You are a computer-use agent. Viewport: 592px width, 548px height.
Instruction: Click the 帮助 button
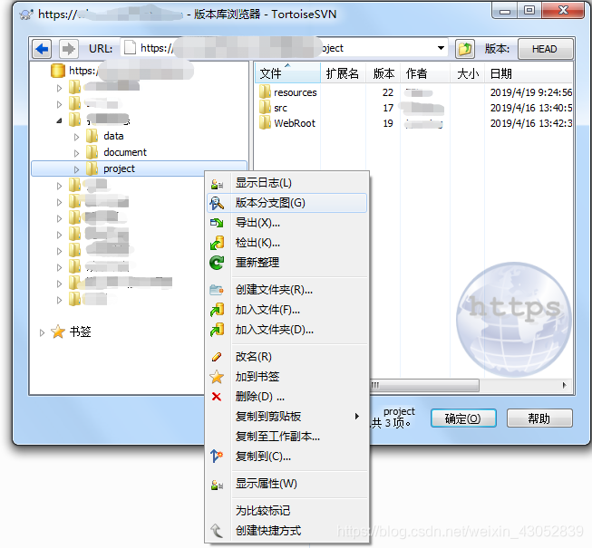click(539, 418)
